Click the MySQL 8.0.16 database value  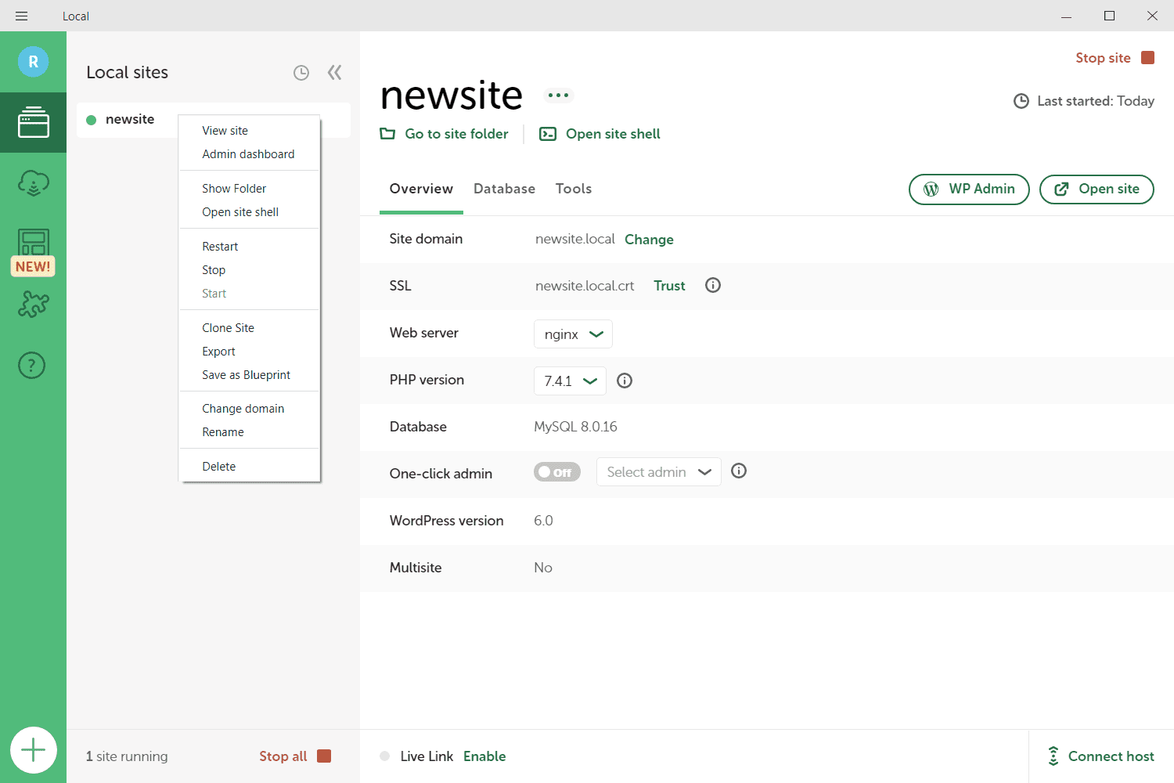575,427
